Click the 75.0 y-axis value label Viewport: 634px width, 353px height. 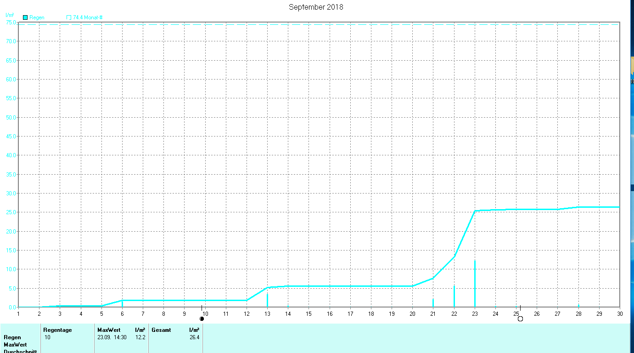(11, 22)
